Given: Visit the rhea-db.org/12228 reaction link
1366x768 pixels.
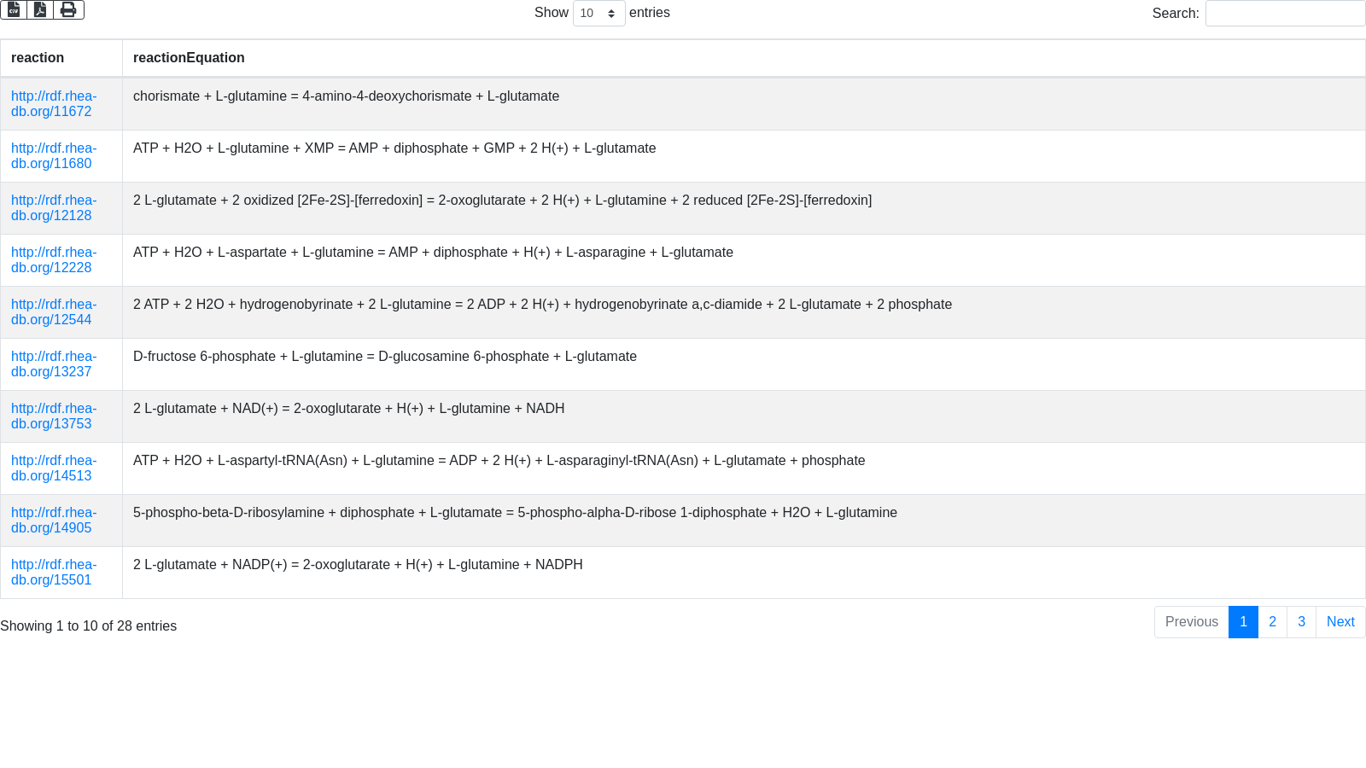Looking at the screenshot, I should point(54,260).
